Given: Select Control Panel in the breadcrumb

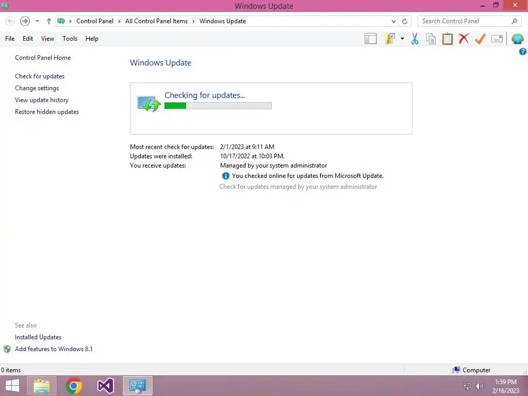Looking at the screenshot, I should point(95,21).
